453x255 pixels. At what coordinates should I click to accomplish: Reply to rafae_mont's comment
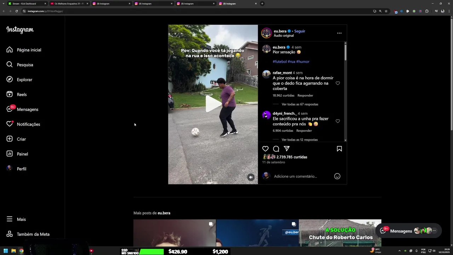(305, 96)
